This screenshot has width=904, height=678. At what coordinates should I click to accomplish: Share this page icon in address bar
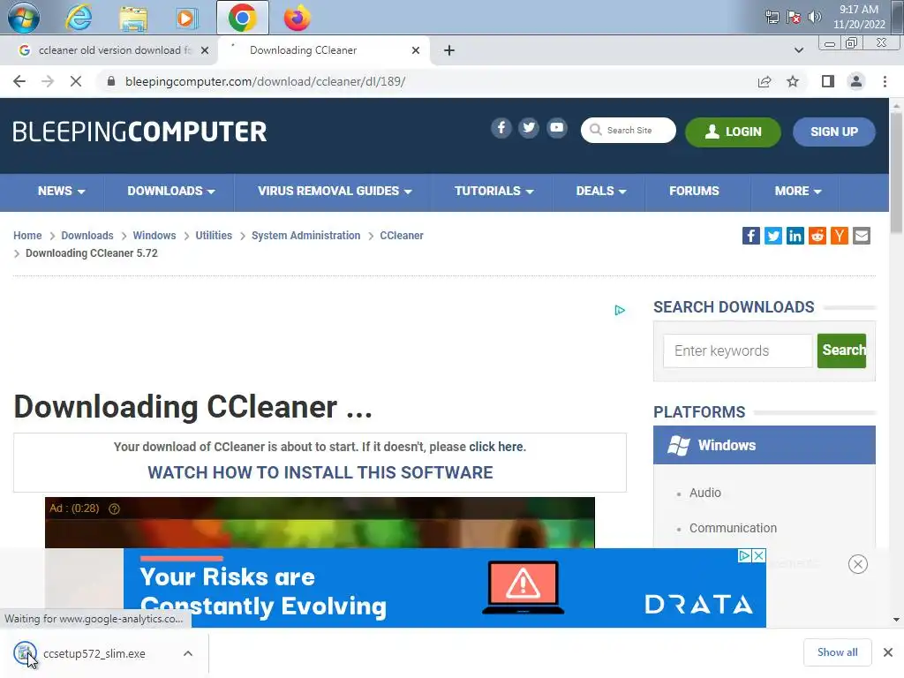click(x=765, y=81)
